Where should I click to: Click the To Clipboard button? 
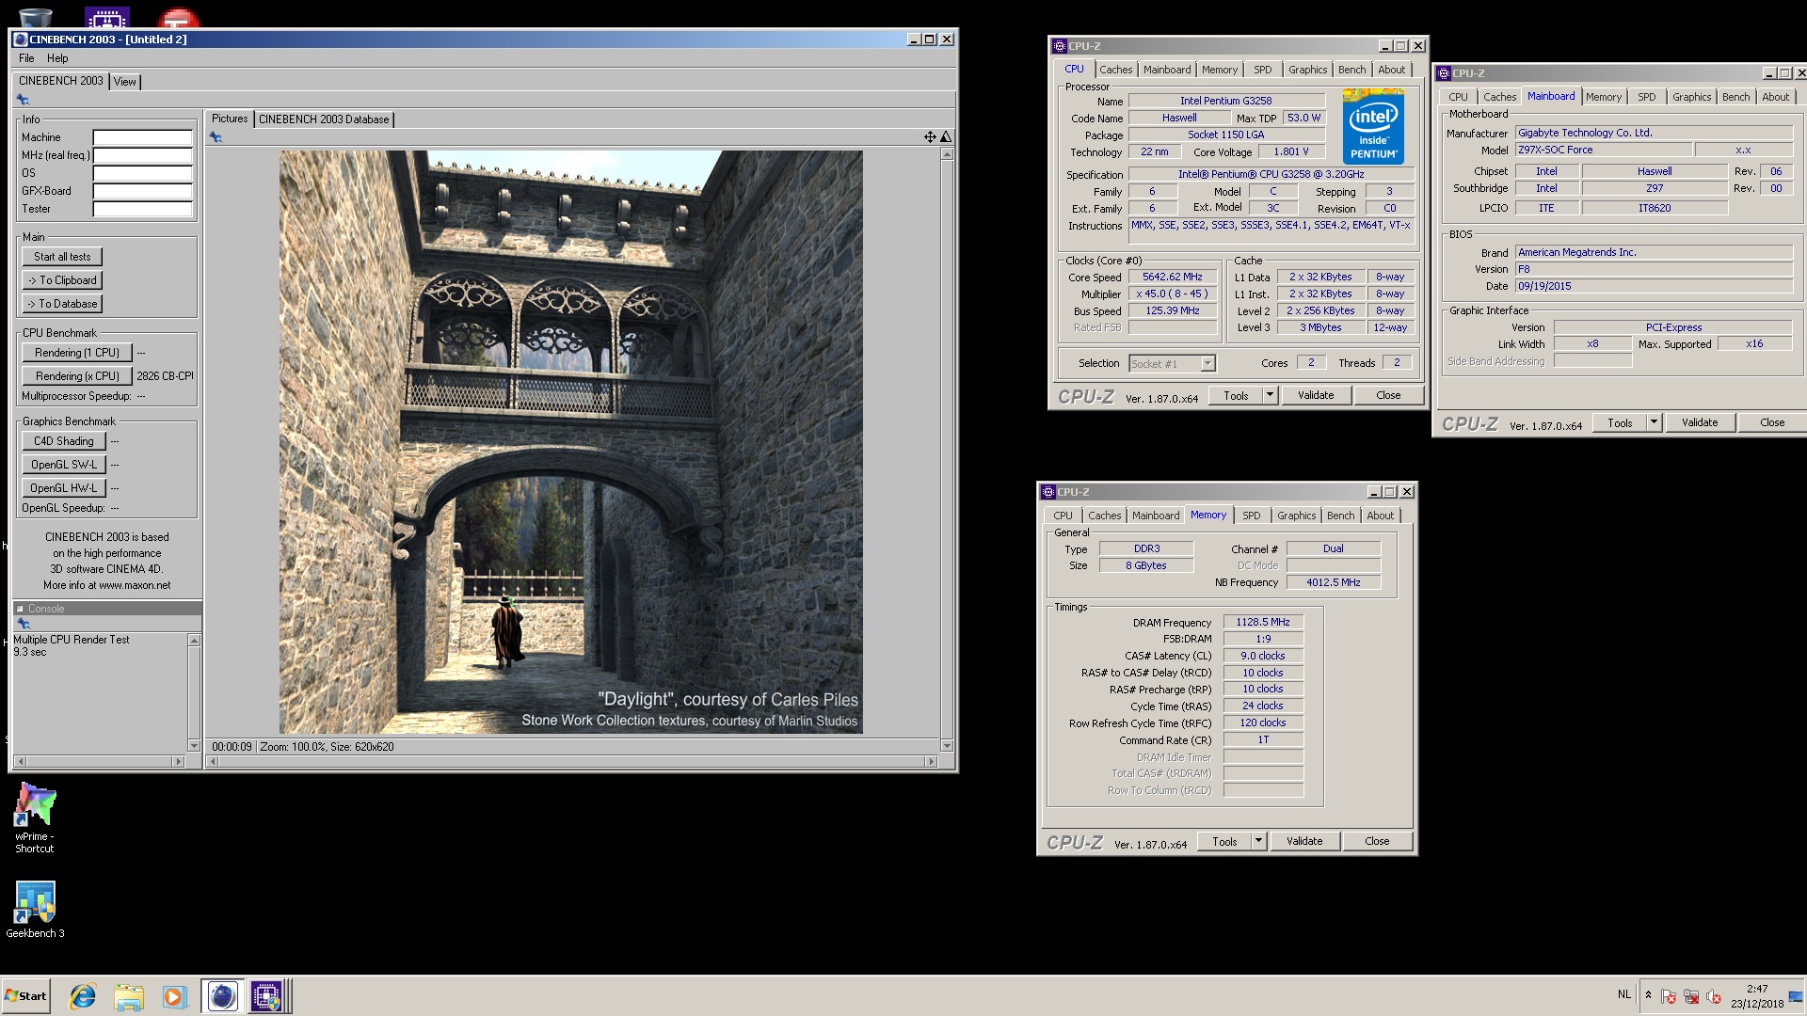[x=62, y=280]
